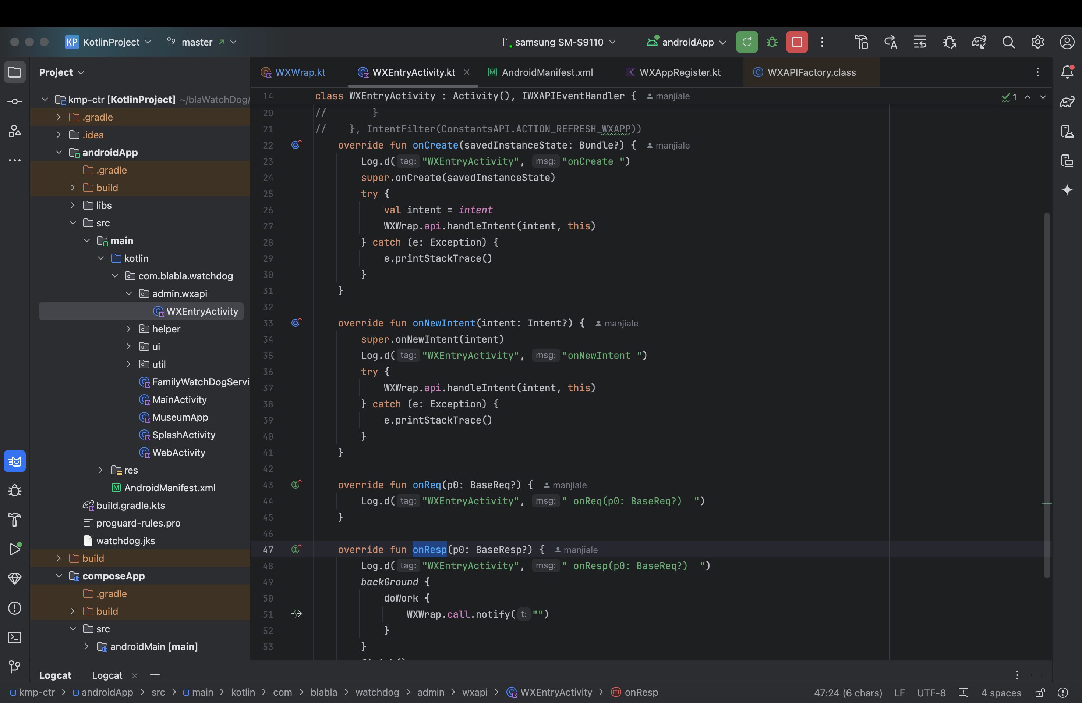This screenshot has width=1082, height=703.
Task: Open the samsung SM-S9110 device dropdown
Action: [559, 42]
